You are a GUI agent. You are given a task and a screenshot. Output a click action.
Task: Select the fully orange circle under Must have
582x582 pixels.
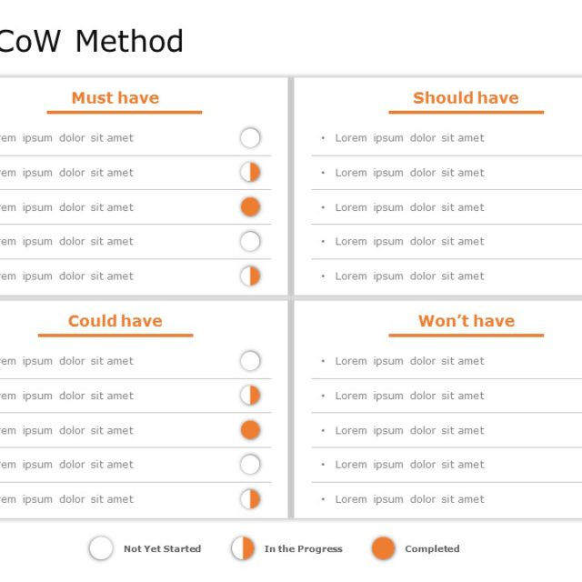pos(250,207)
